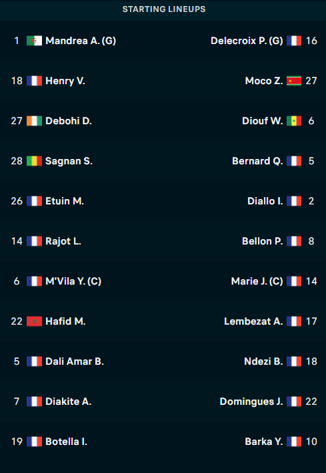Click the French flag next to Delecroix P.

[x=294, y=41]
